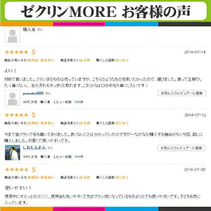Click the 2014-07-14 review date

pyautogui.click(x=195, y=52)
